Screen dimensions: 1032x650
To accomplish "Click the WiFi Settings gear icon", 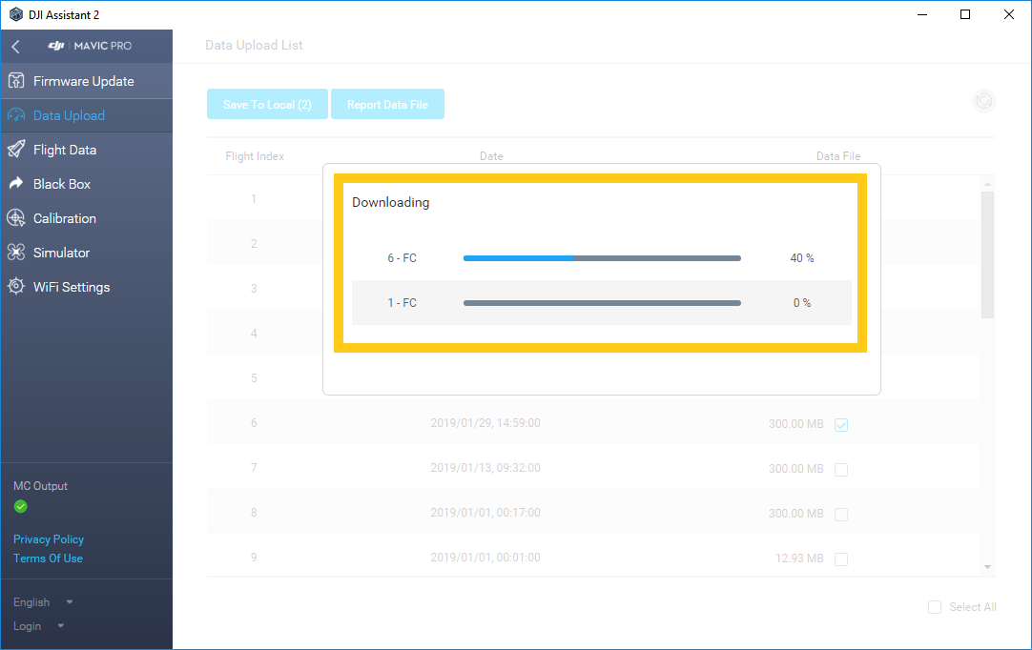I will tap(16, 286).
